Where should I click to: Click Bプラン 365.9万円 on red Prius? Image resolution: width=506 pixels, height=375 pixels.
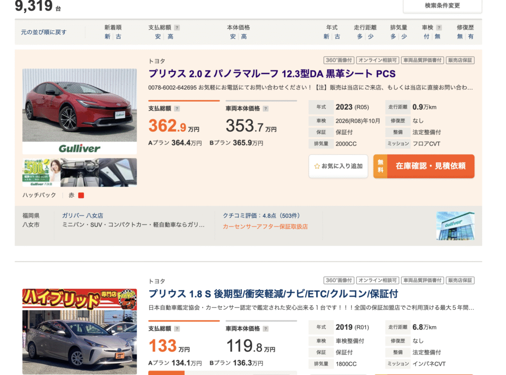pyautogui.click(x=236, y=143)
